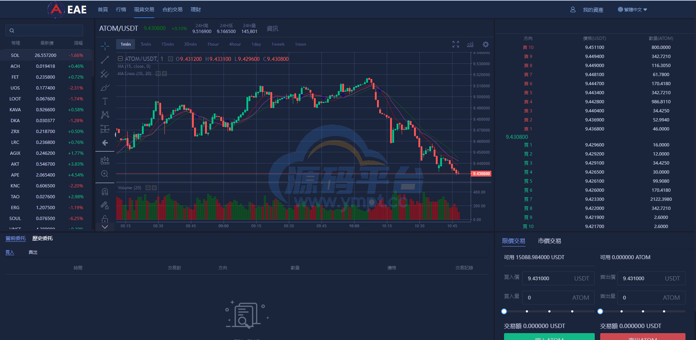Toggle stay in drawing mode pencil
Viewport: 696px width, 340px height.
click(105, 206)
